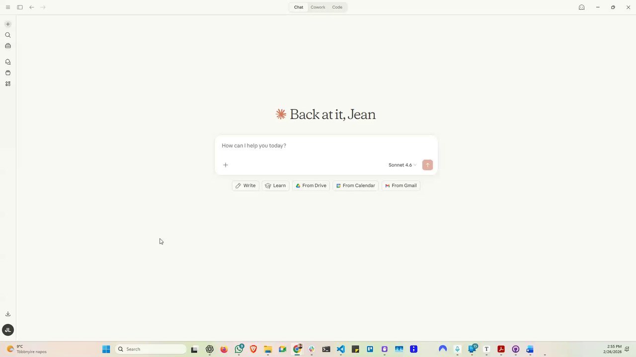Viewport: 636px width, 357px height.
Task: Open Firefox from the taskbar
Action: (x=224, y=349)
